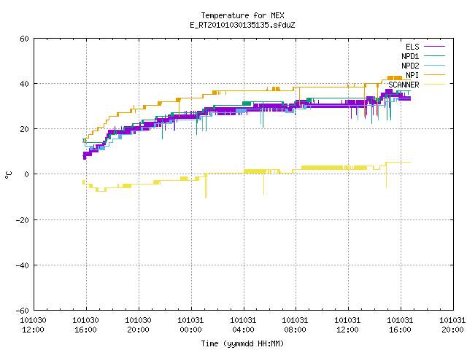467x350 pixels.
Task: Click the x-axis tick 101031 12:00
Action: pyautogui.click(x=347, y=325)
